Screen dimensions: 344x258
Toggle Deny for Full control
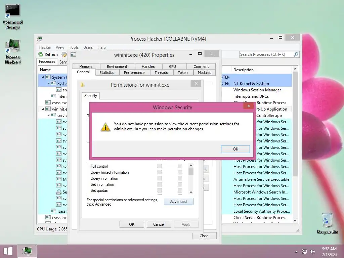pyautogui.click(x=180, y=166)
